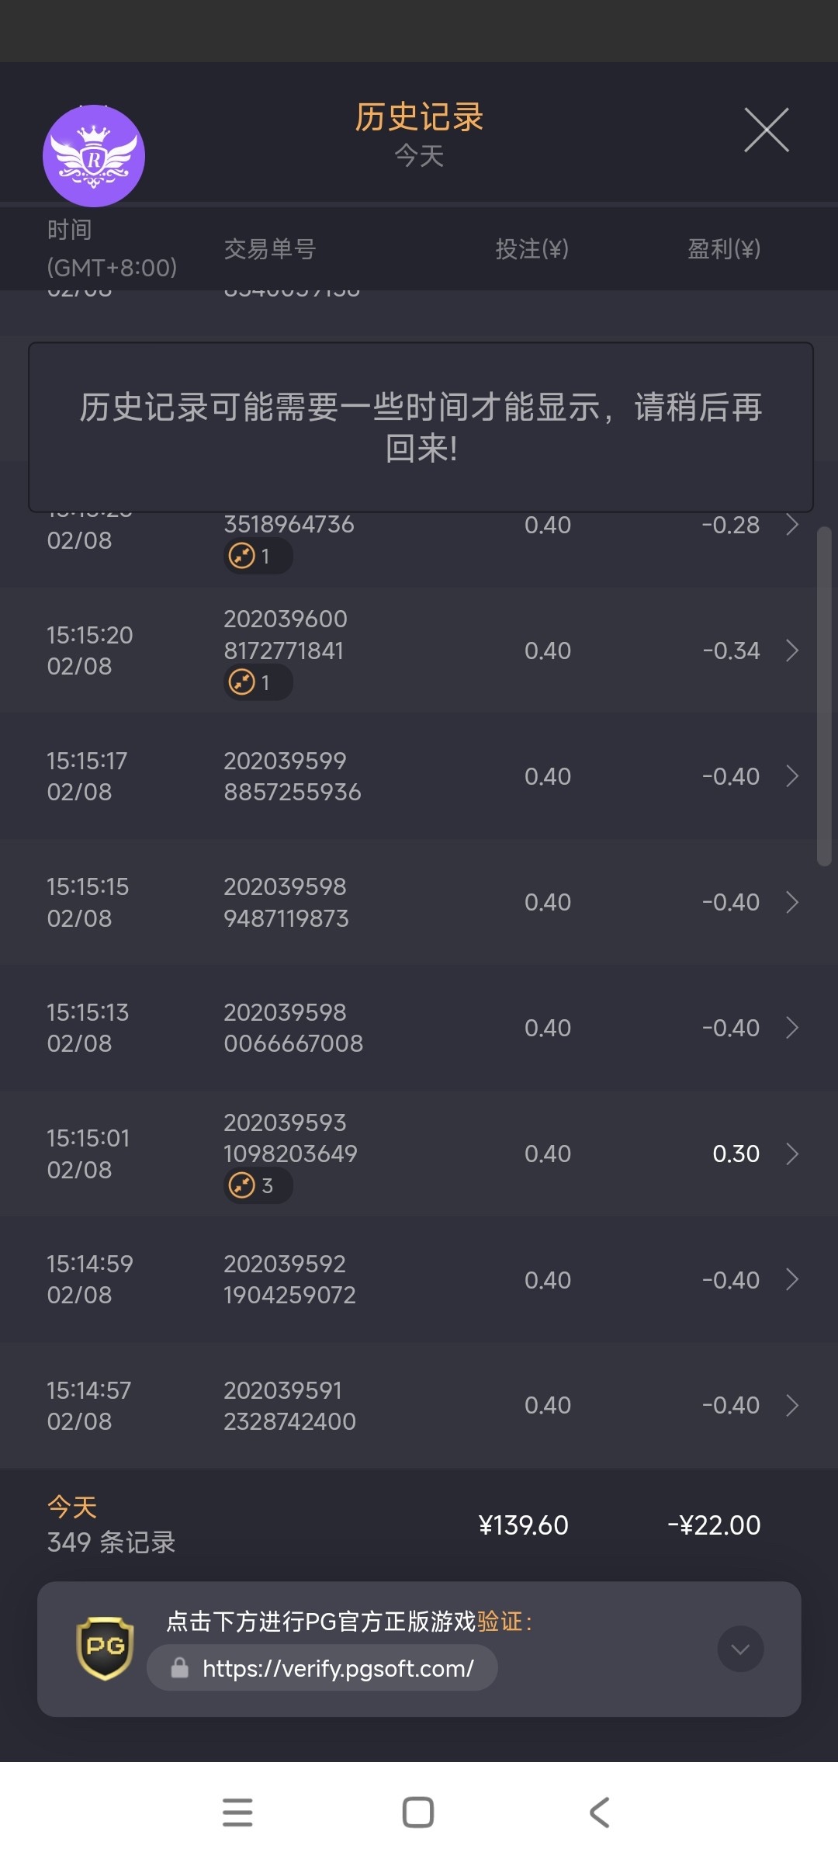Image resolution: width=838 pixels, height=1863 pixels.
Task: Tap the 今天 349 records summary
Action: 111,1525
